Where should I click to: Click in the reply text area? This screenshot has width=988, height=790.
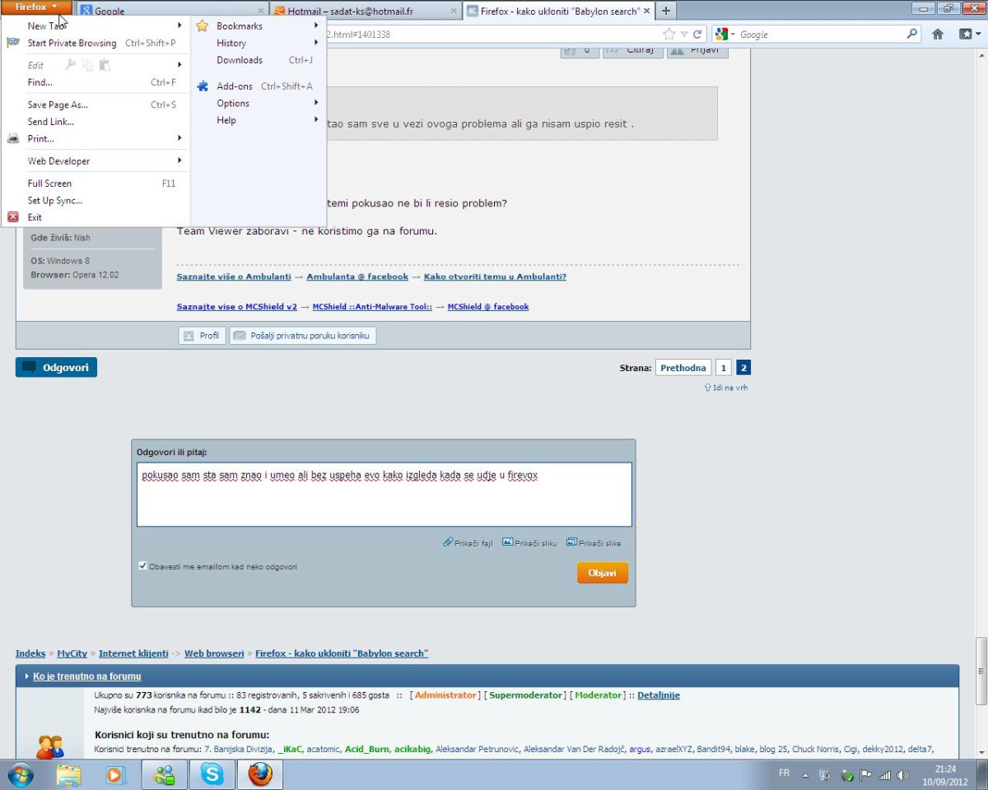(x=384, y=495)
